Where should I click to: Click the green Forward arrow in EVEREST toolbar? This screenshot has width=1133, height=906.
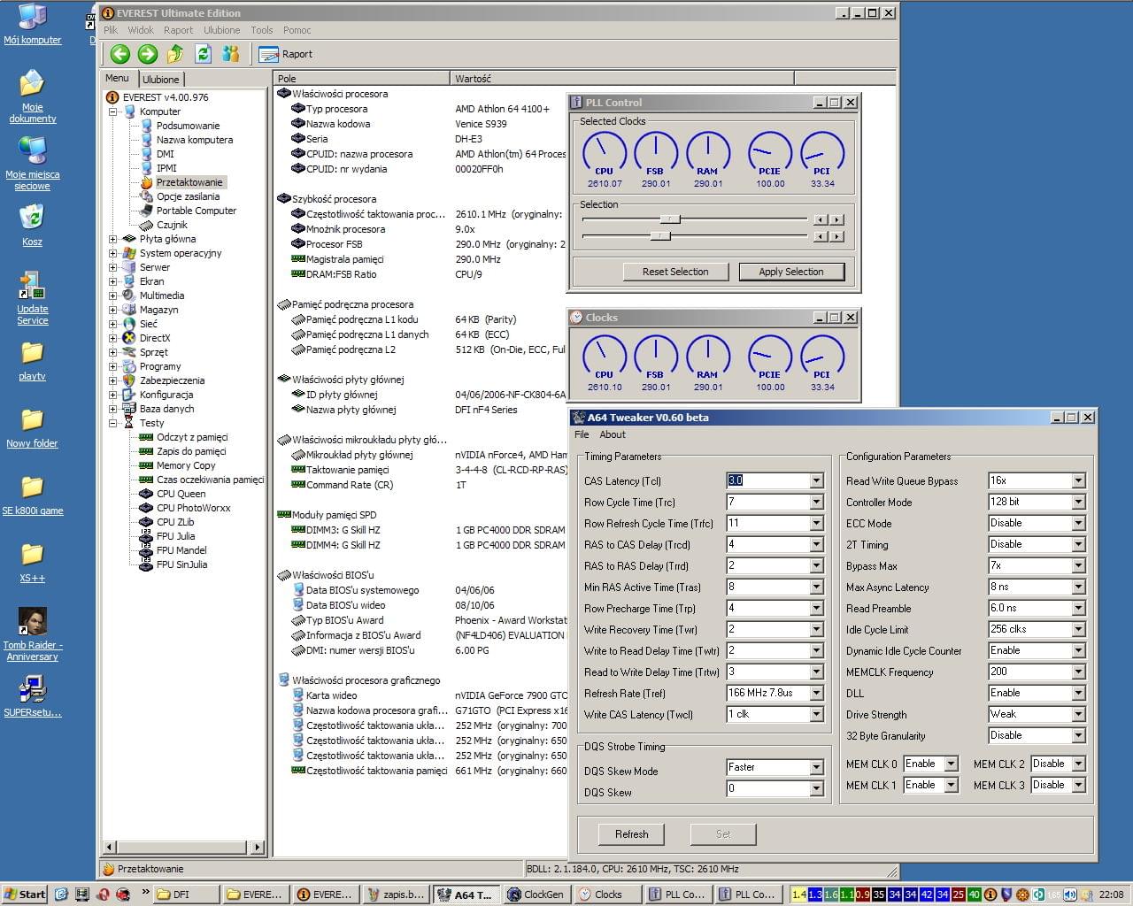coord(147,54)
